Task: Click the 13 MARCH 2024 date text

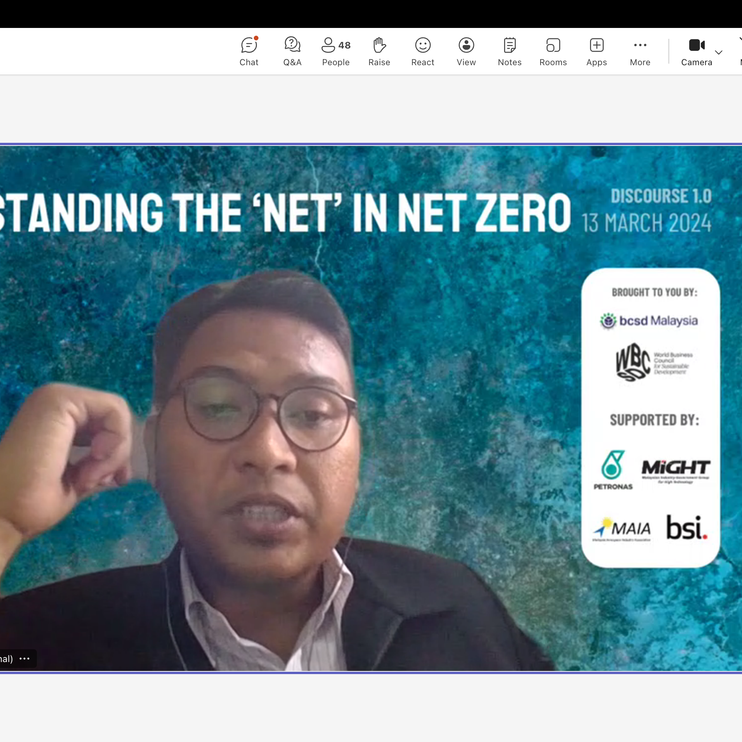Action: 647,223
